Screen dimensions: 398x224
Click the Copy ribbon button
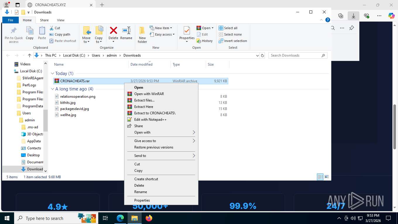pyautogui.click(x=30, y=33)
